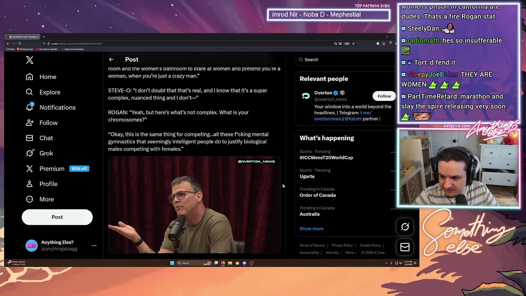Open floating Grok button
This screenshot has width=526, height=296.
pos(405,227)
